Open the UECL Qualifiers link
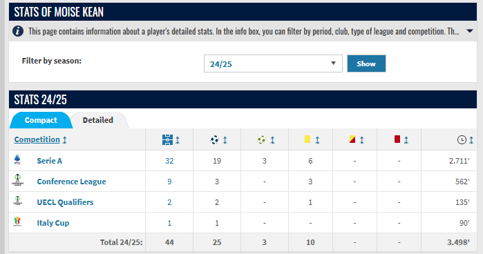This screenshot has width=483, height=254. click(x=66, y=202)
